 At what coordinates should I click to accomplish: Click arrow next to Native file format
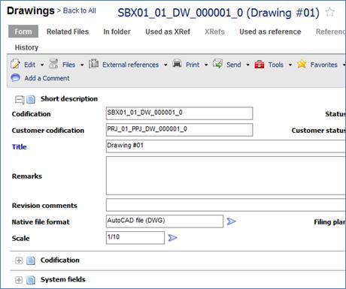coord(231,221)
